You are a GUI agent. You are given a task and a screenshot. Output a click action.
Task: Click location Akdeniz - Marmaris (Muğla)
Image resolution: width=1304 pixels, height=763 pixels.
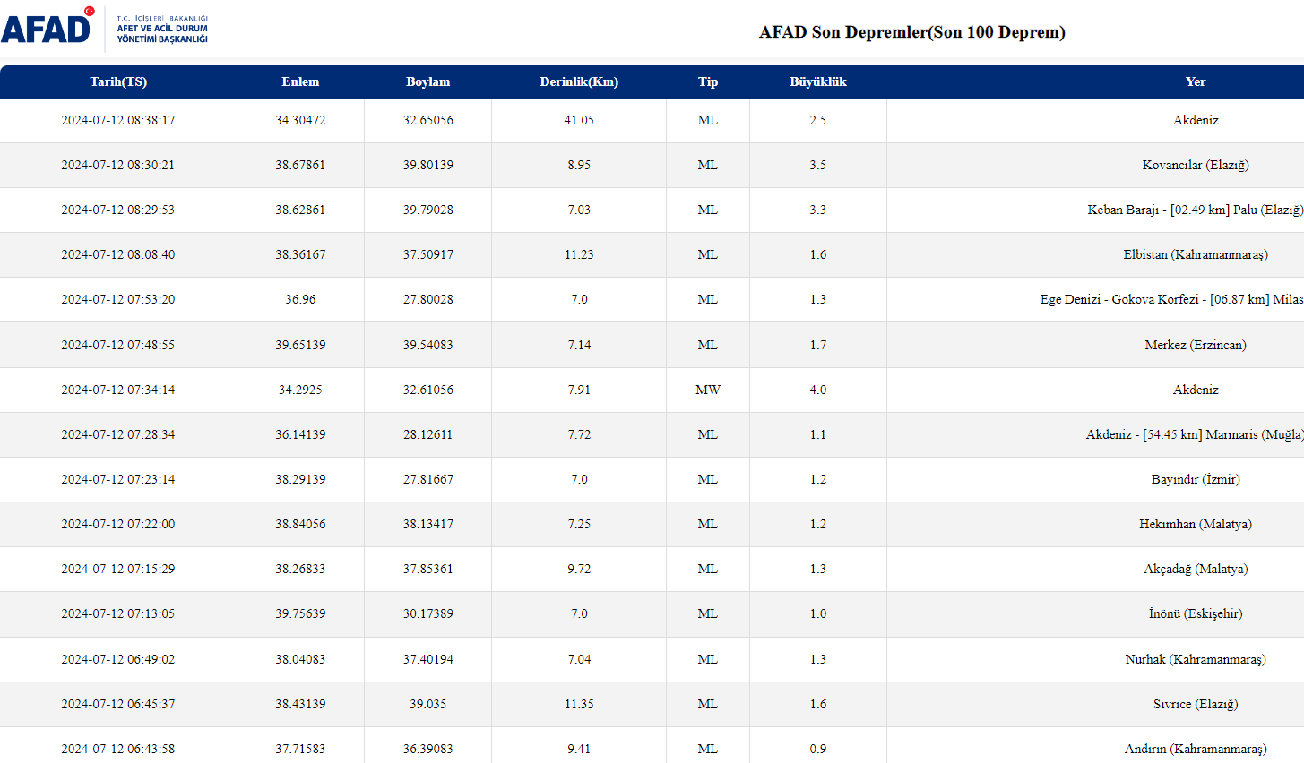[x=1196, y=434]
